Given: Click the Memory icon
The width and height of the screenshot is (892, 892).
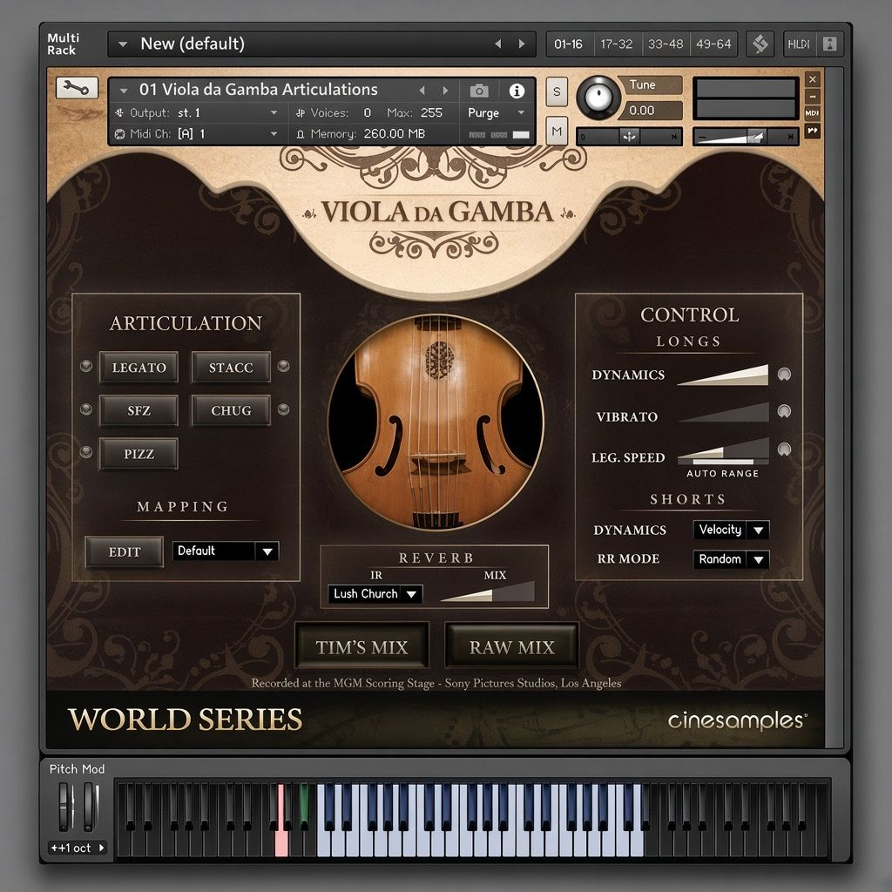Looking at the screenshot, I should [x=301, y=134].
